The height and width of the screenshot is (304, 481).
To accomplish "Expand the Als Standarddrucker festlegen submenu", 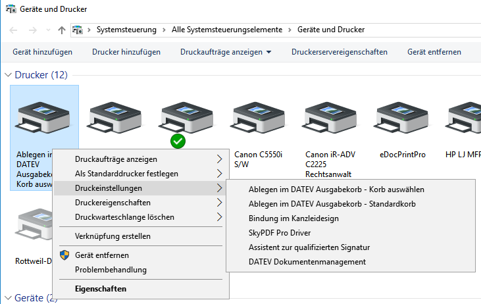I will point(220,174).
